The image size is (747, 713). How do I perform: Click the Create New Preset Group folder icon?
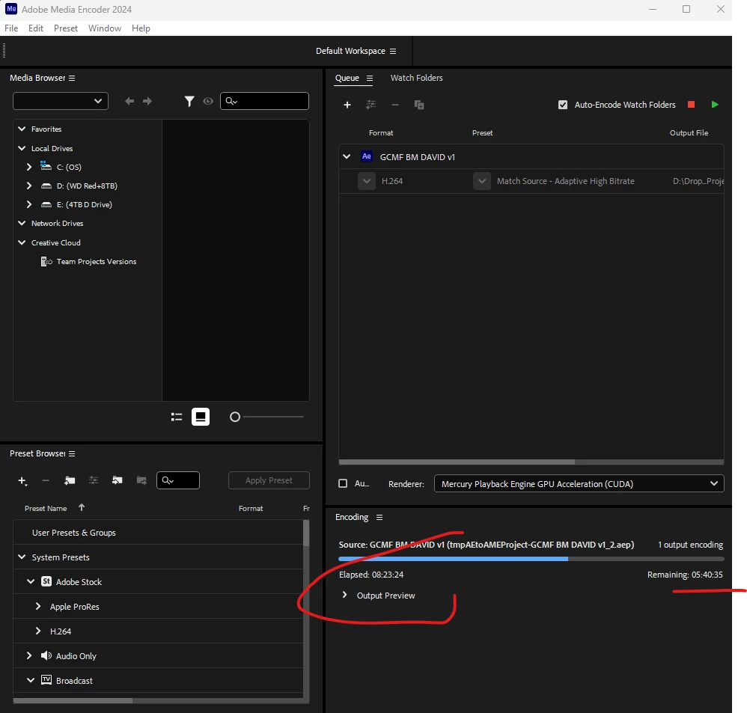tap(70, 480)
